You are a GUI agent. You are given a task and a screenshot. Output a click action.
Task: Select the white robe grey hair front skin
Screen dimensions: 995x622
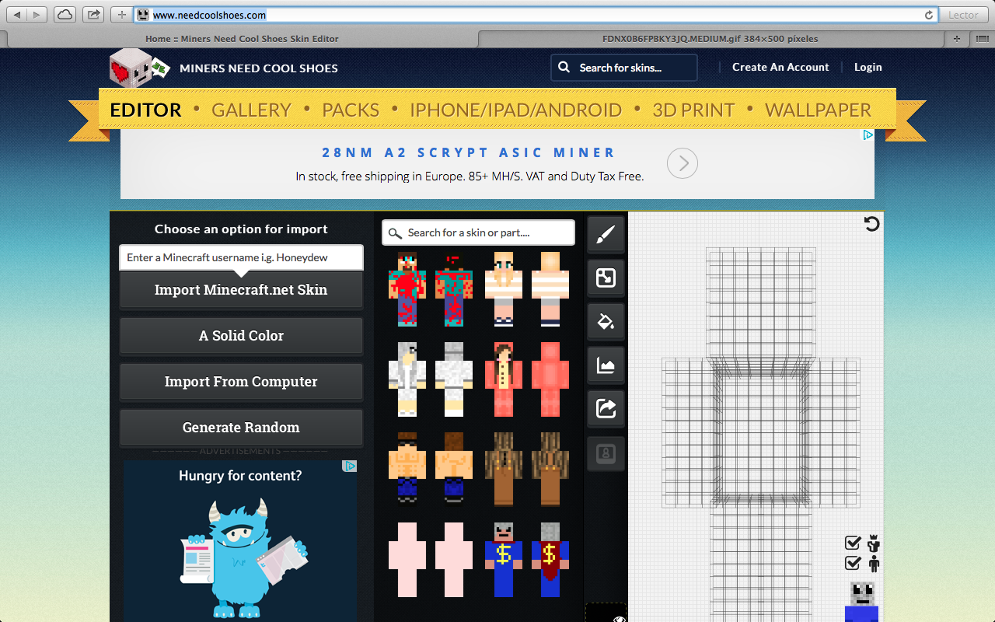[407, 379]
